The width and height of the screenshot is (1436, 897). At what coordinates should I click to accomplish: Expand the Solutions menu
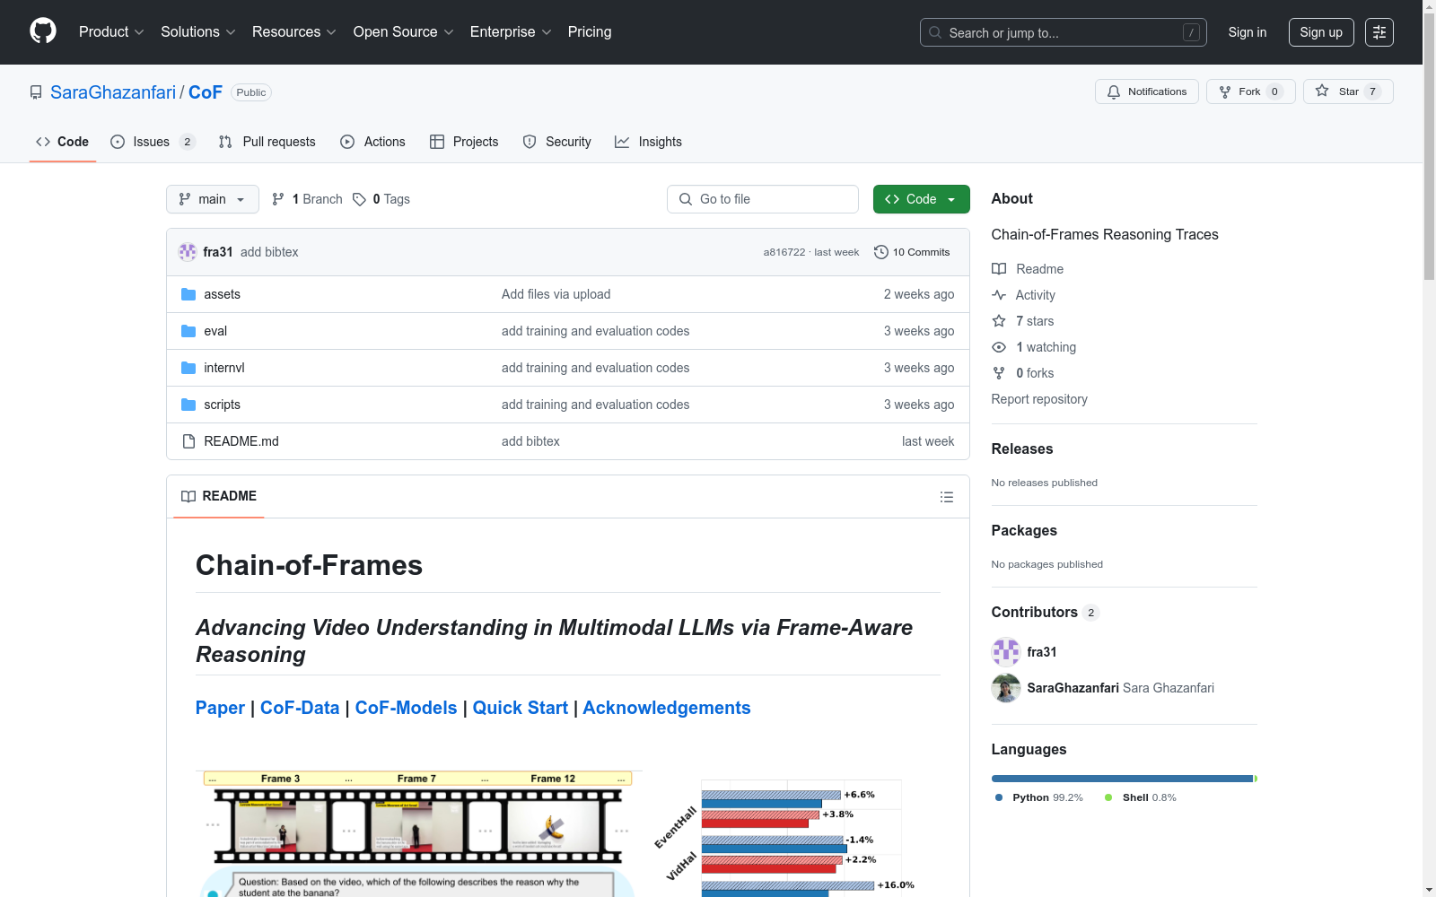click(198, 31)
